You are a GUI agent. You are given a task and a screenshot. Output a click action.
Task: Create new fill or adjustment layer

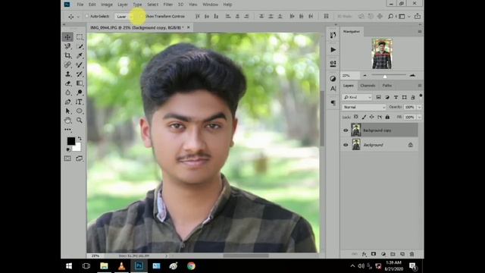coord(383,254)
